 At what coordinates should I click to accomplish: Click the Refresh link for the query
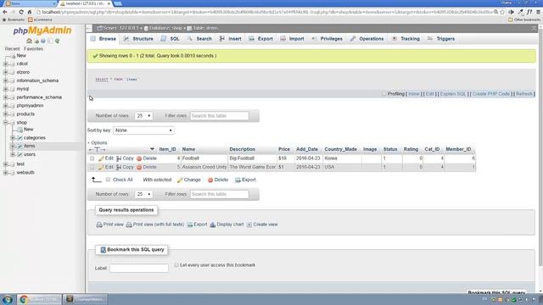pos(524,94)
